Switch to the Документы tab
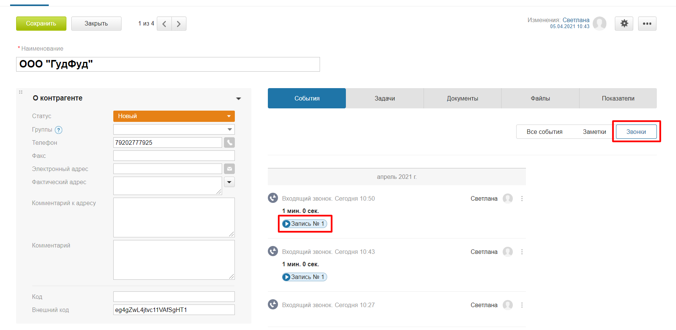This screenshot has width=676, height=330. (x=462, y=98)
